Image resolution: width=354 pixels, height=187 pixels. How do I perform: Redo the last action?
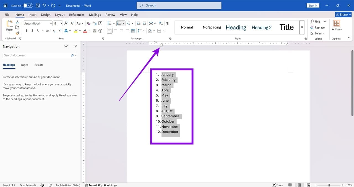[53, 6]
